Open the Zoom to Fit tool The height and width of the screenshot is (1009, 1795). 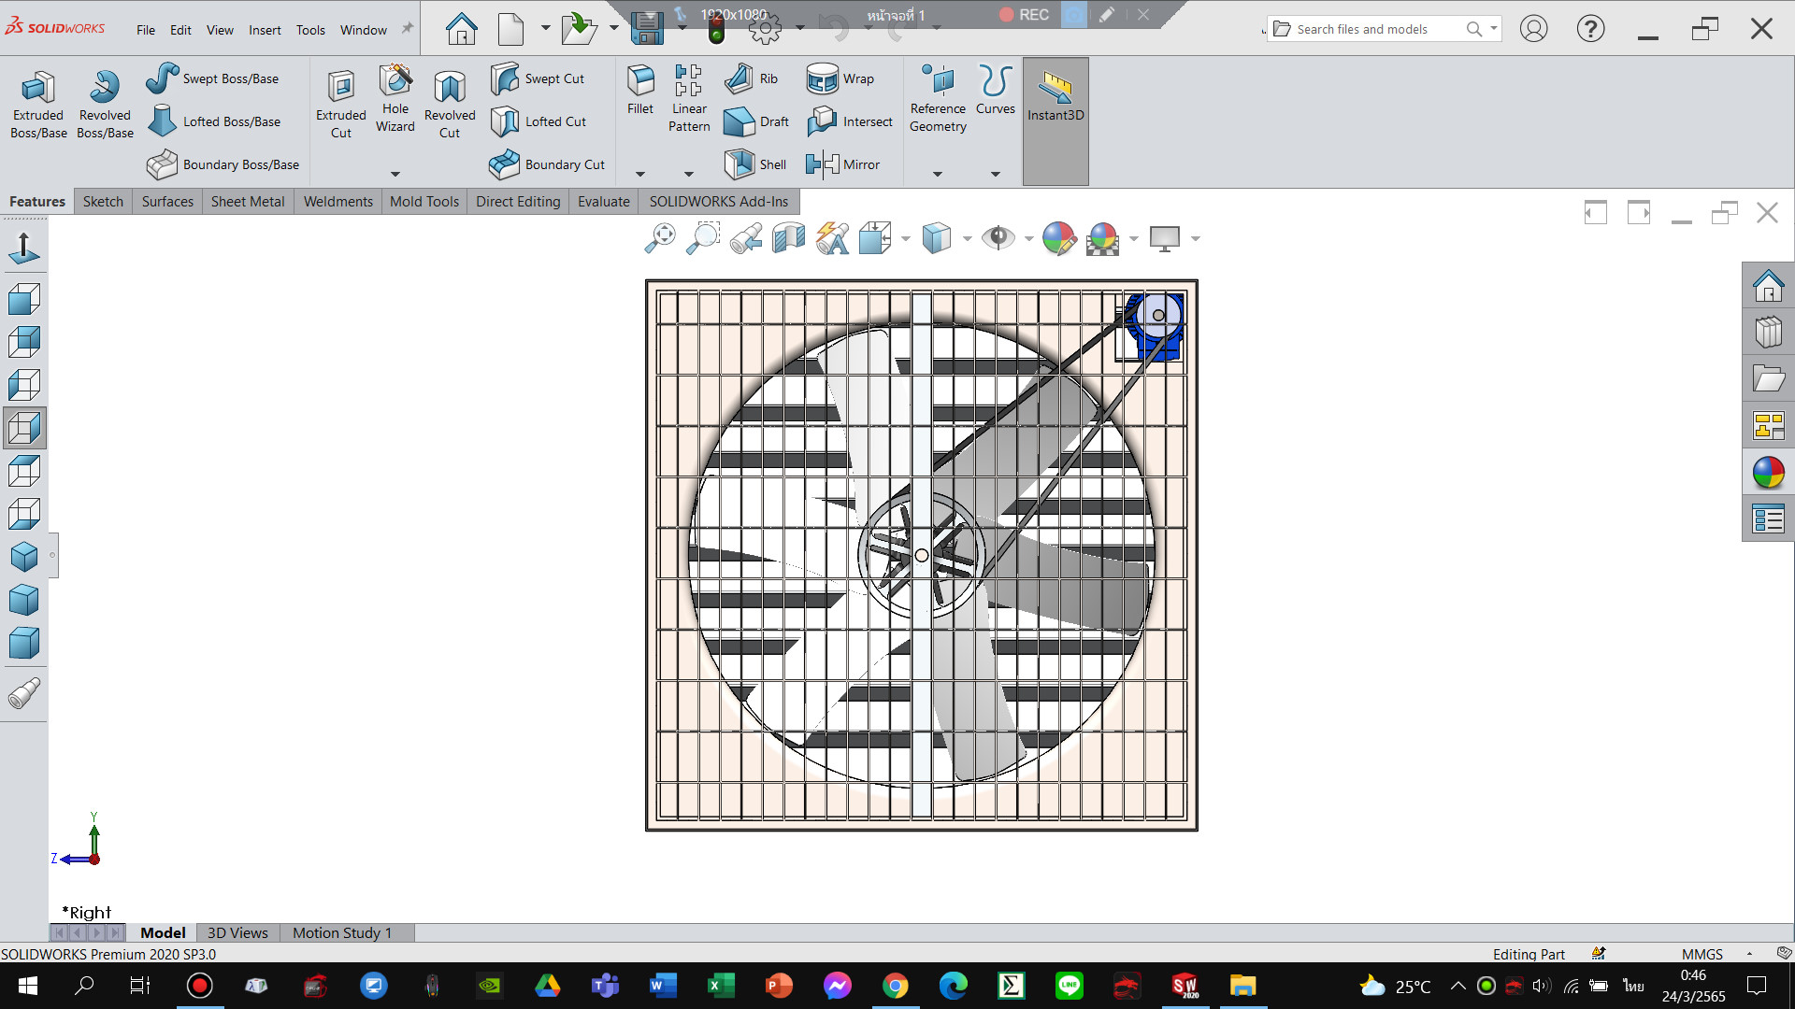tap(660, 238)
